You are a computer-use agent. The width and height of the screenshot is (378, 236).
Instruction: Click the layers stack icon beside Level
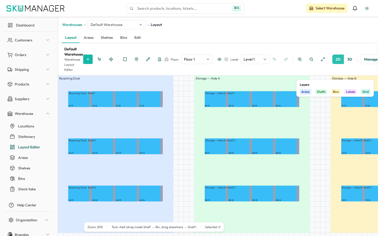pos(226,59)
